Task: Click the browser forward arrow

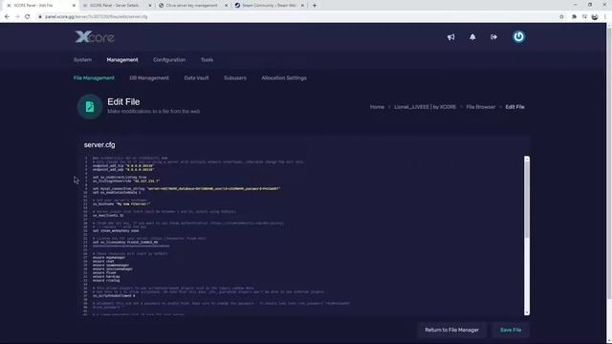Action: [x=17, y=17]
